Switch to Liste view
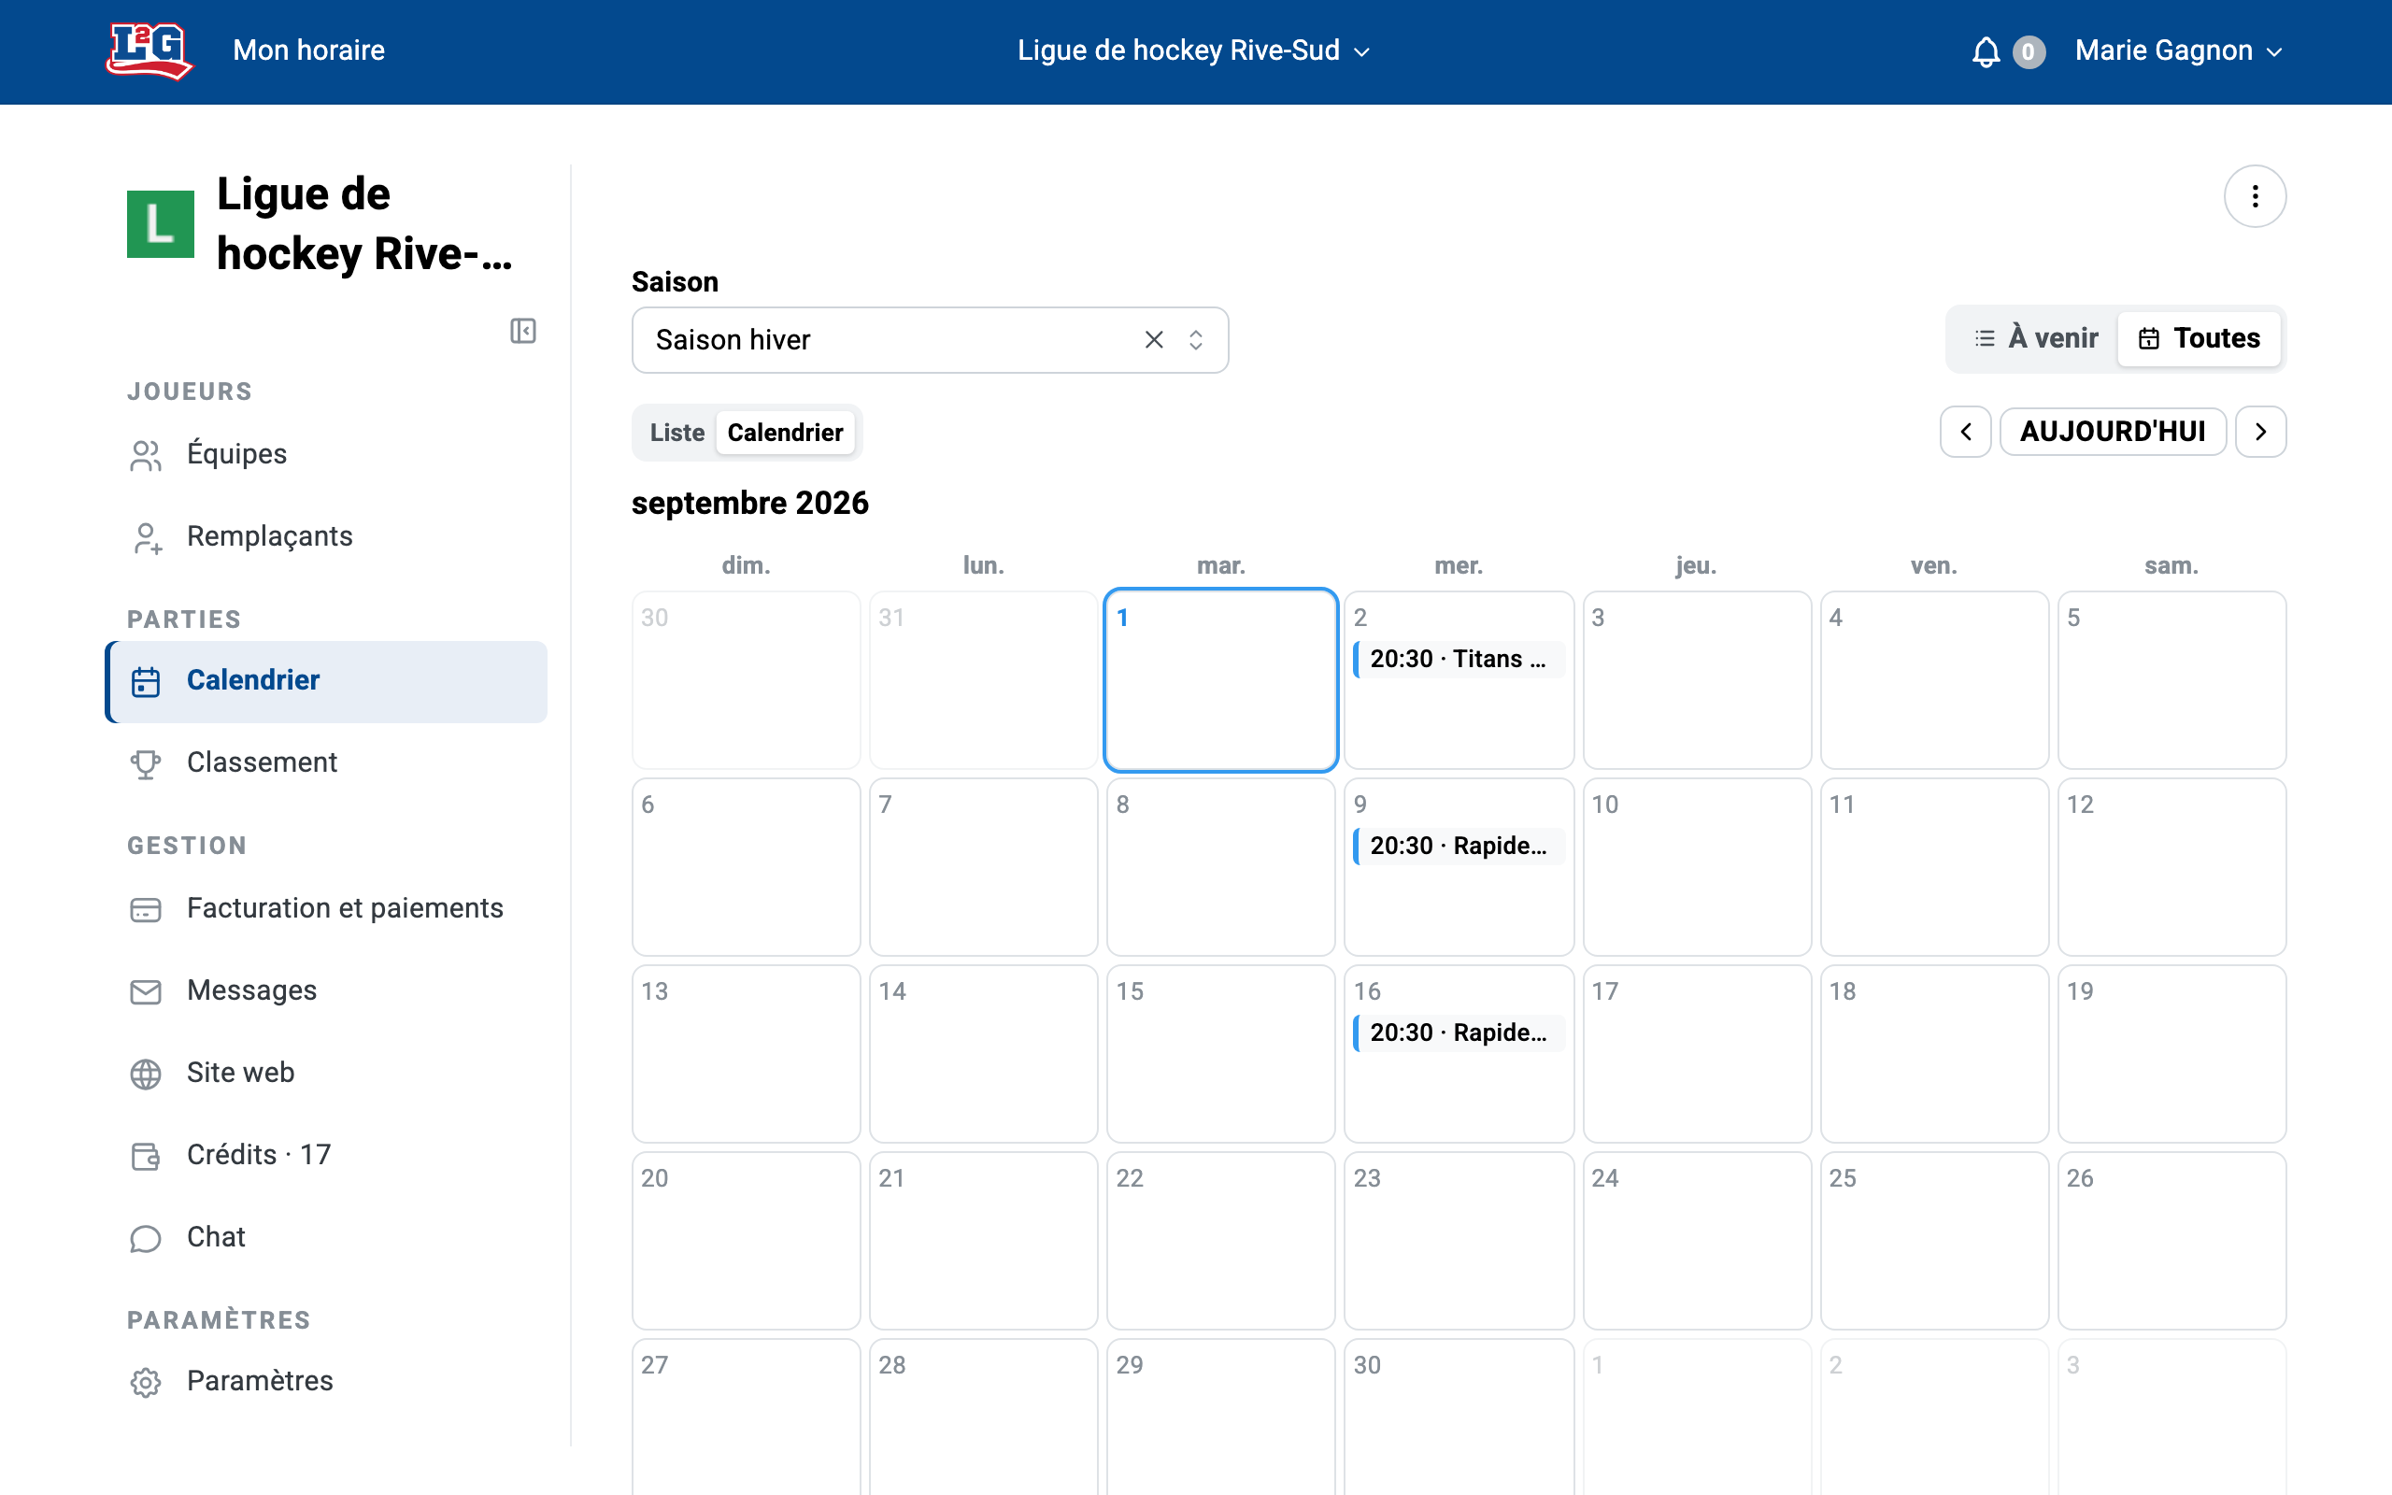 [677, 433]
